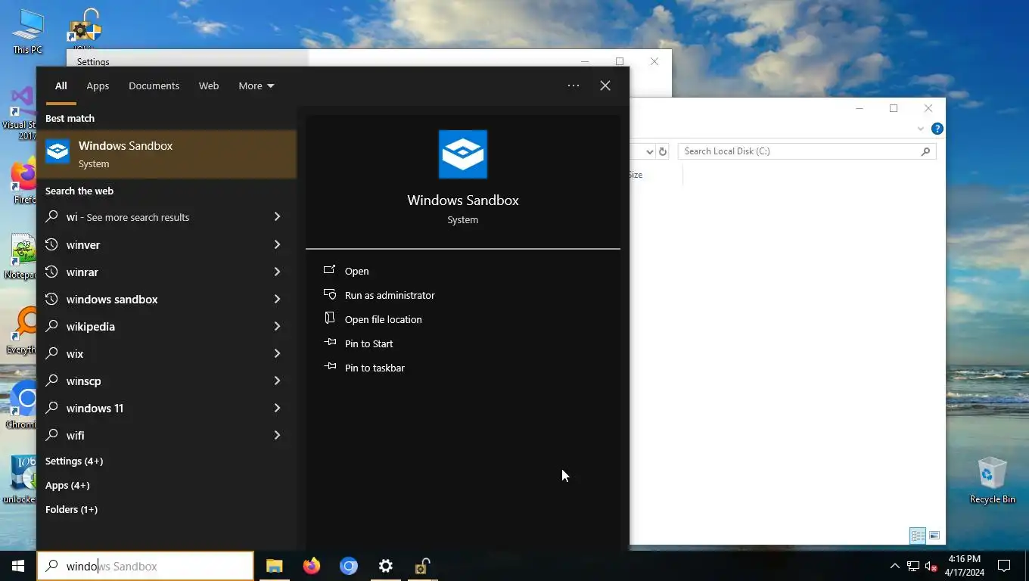Expand the windows 11 suggestion arrow
This screenshot has width=1029, height=581.
point(277,408)
